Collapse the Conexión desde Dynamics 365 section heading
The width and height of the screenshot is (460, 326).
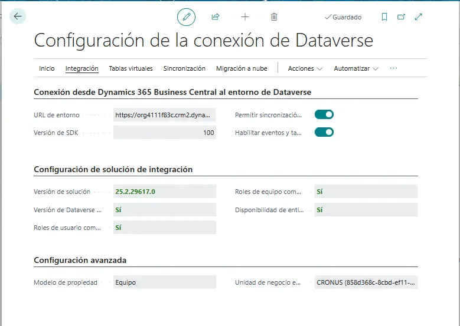pyautogui.click(x=172, y=92)
